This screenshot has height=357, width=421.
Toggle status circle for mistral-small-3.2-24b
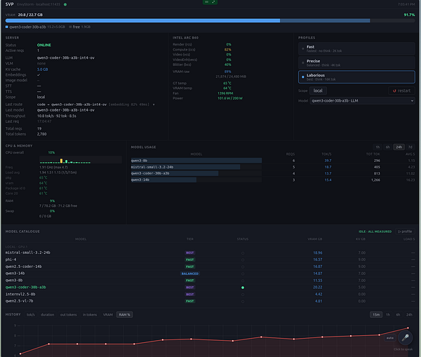pos(243,253)
